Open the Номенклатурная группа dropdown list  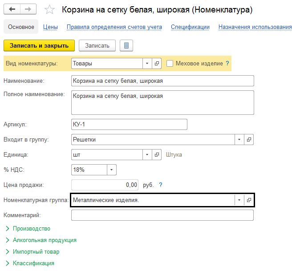(239, 200)
